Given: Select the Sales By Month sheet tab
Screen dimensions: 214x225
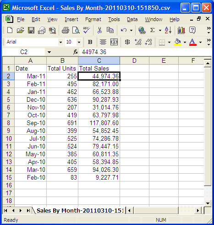Looking at the screenshot, I should click(80, 211).
